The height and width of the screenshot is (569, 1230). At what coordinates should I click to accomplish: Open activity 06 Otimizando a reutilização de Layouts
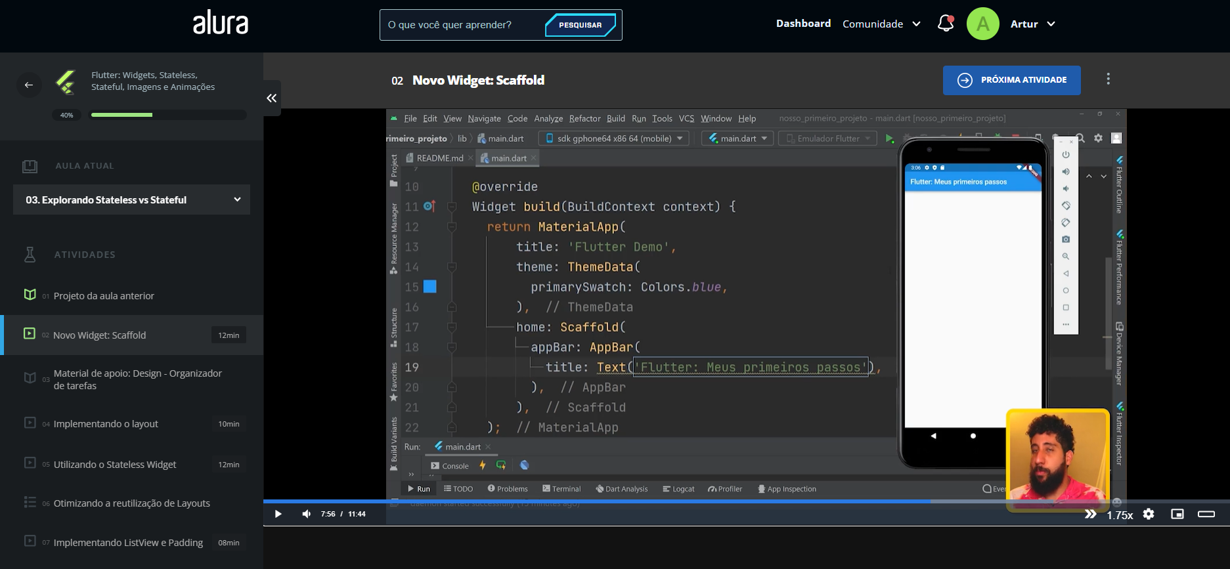(x=131, y=503)
